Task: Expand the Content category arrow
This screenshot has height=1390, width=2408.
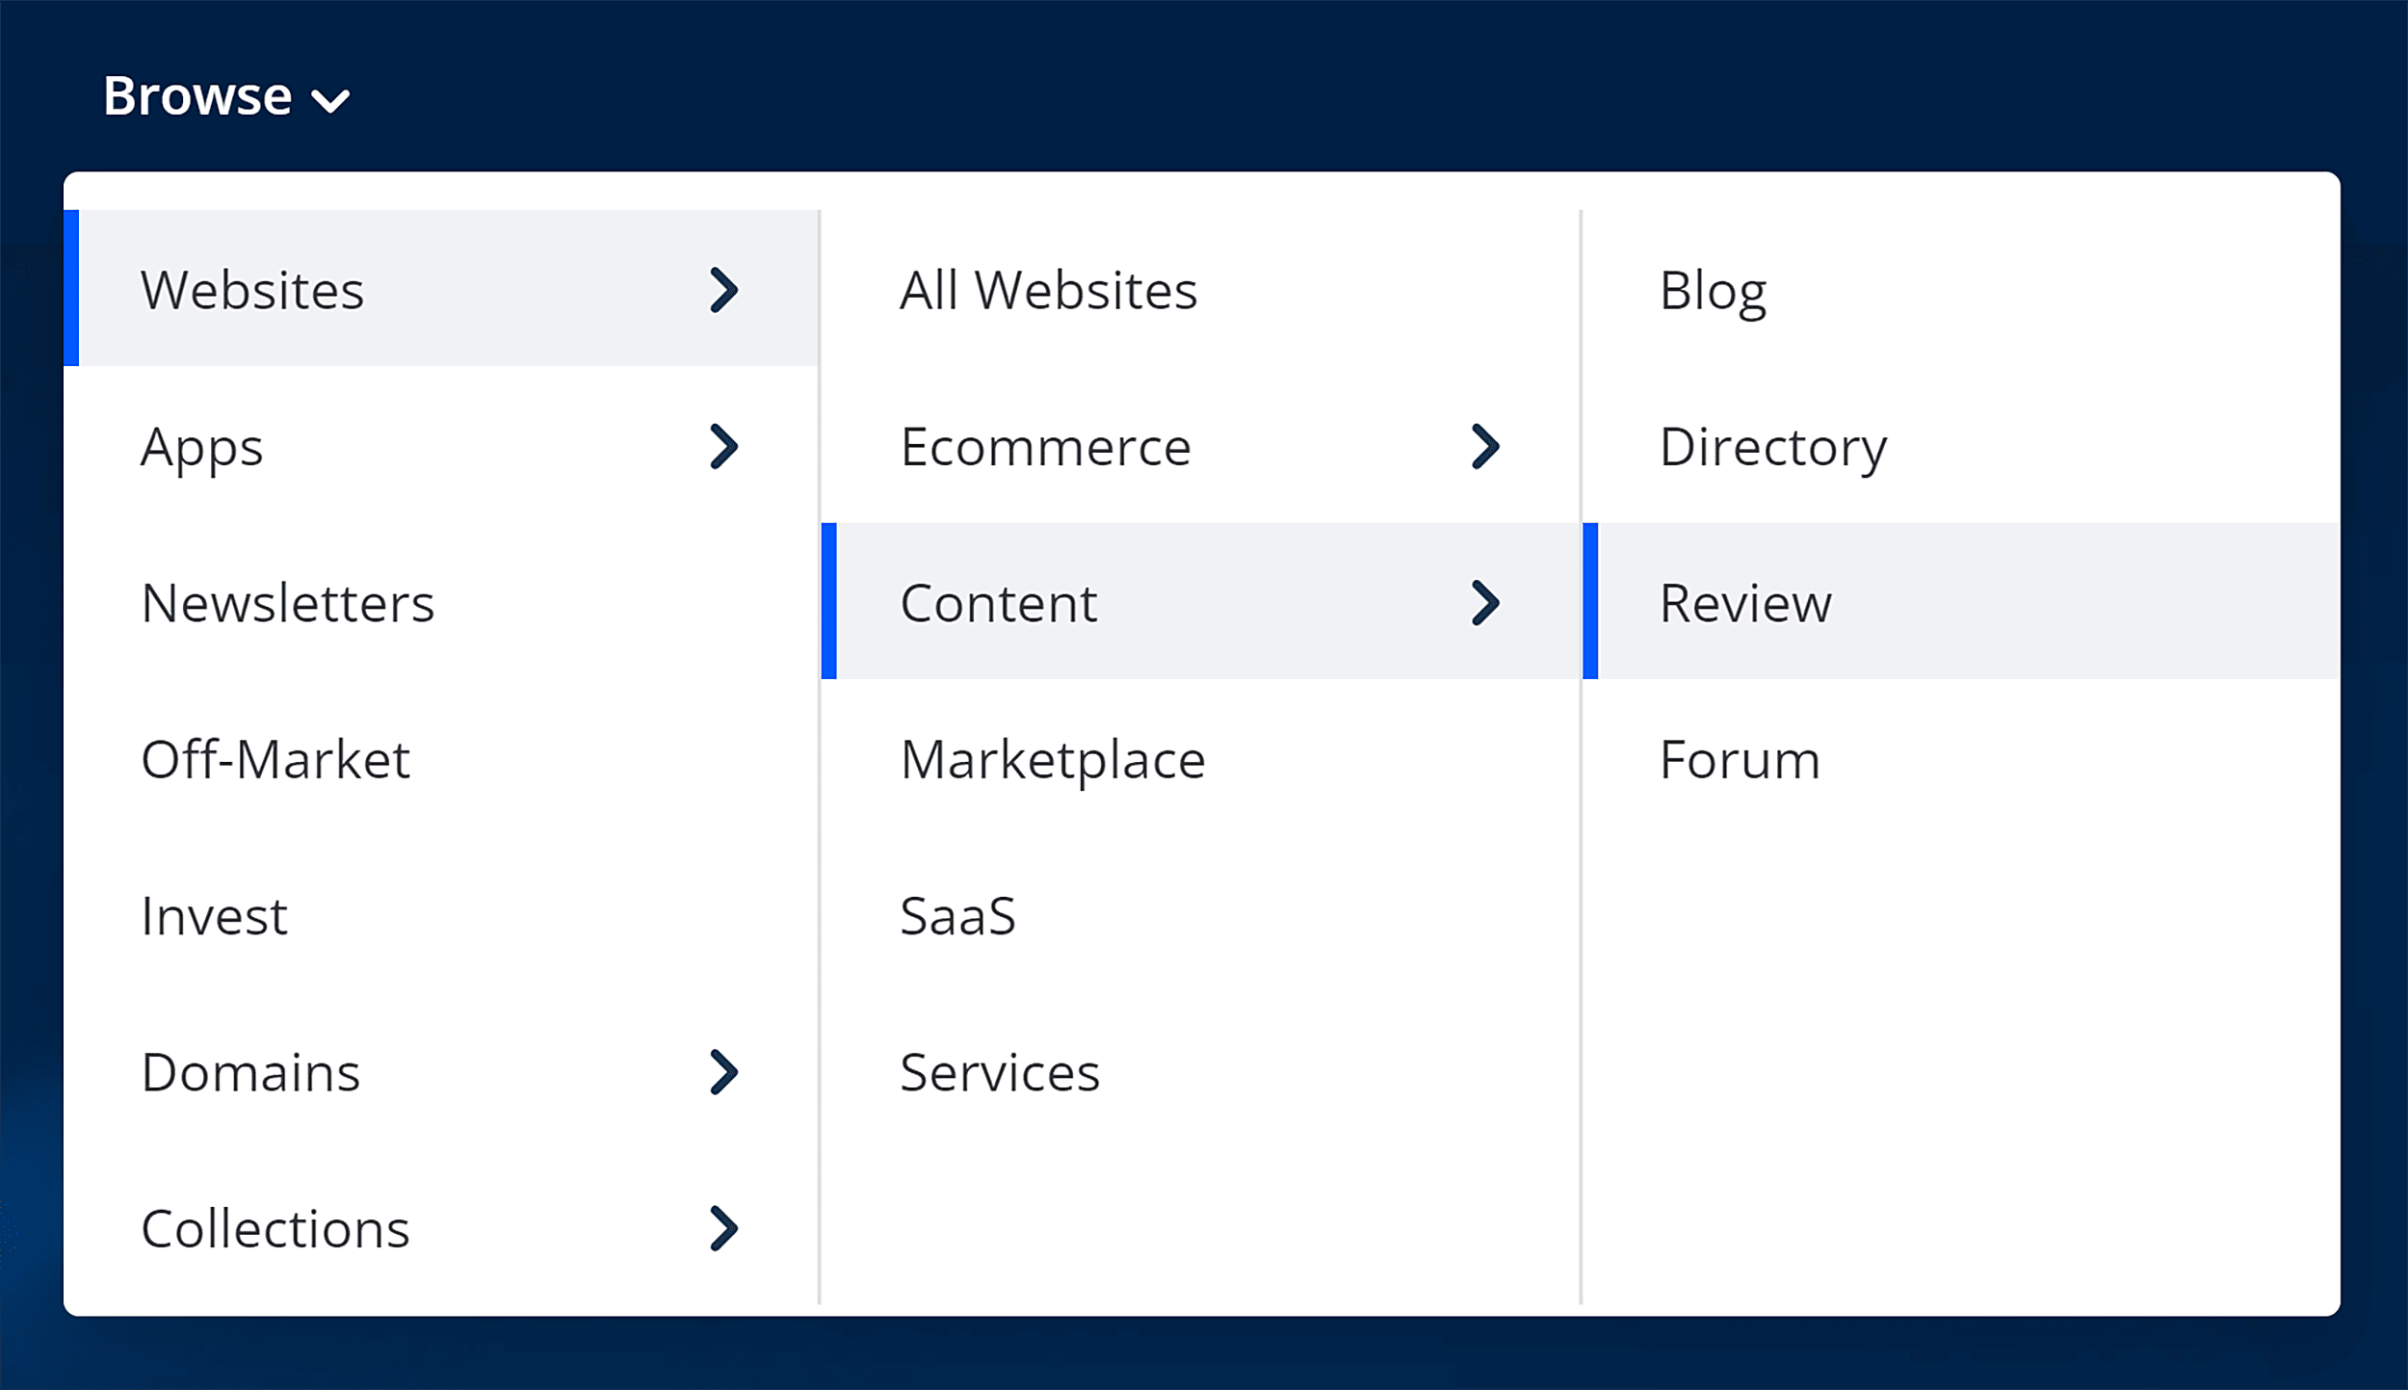Action: click(1486, 603)
